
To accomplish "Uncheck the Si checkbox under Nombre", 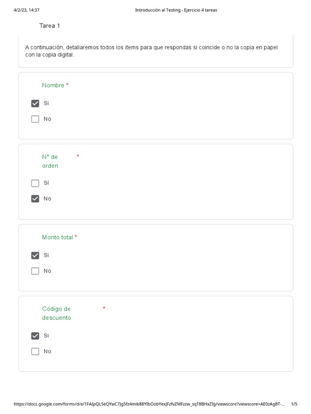I will 35,103.
